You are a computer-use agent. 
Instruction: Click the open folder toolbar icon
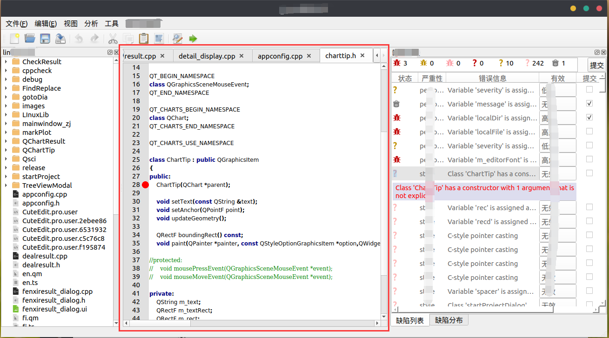tap(30, 39)
